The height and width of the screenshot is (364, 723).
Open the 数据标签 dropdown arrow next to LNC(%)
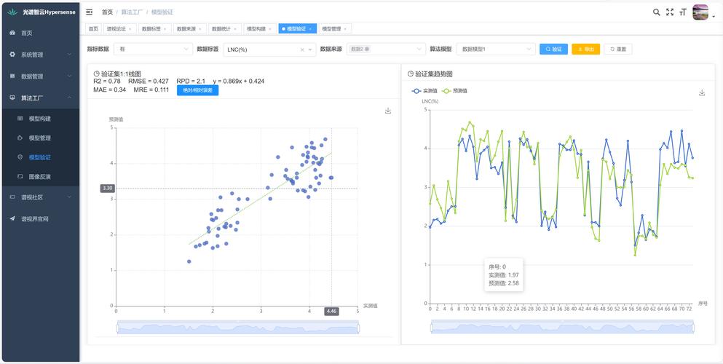(x=310, y=50)
